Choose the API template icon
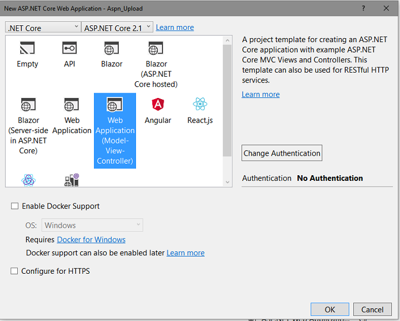The height and width of the screenshot is (321, 400). (x=69, y=48)
